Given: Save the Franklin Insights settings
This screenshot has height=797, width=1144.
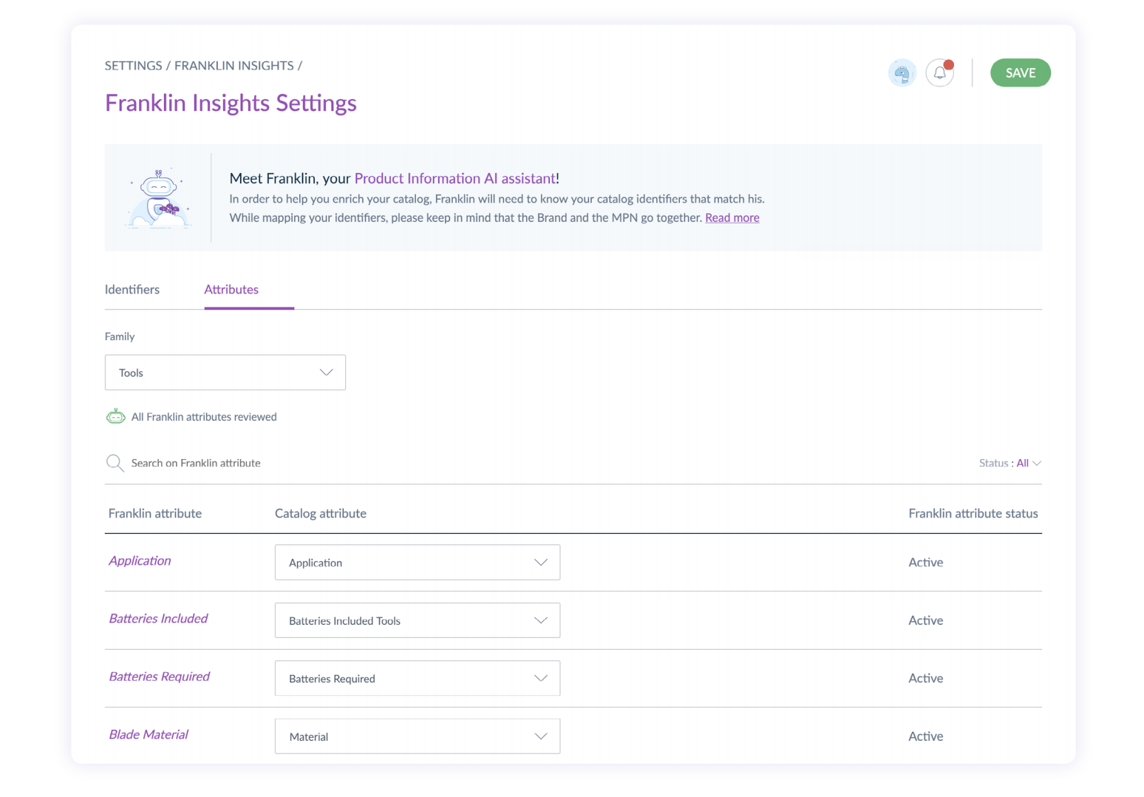Looking at the screenshot, I should pos(1020,72).
